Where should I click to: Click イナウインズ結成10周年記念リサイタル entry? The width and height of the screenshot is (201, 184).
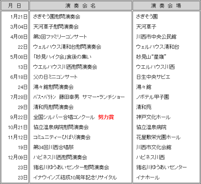pos(75,178)
